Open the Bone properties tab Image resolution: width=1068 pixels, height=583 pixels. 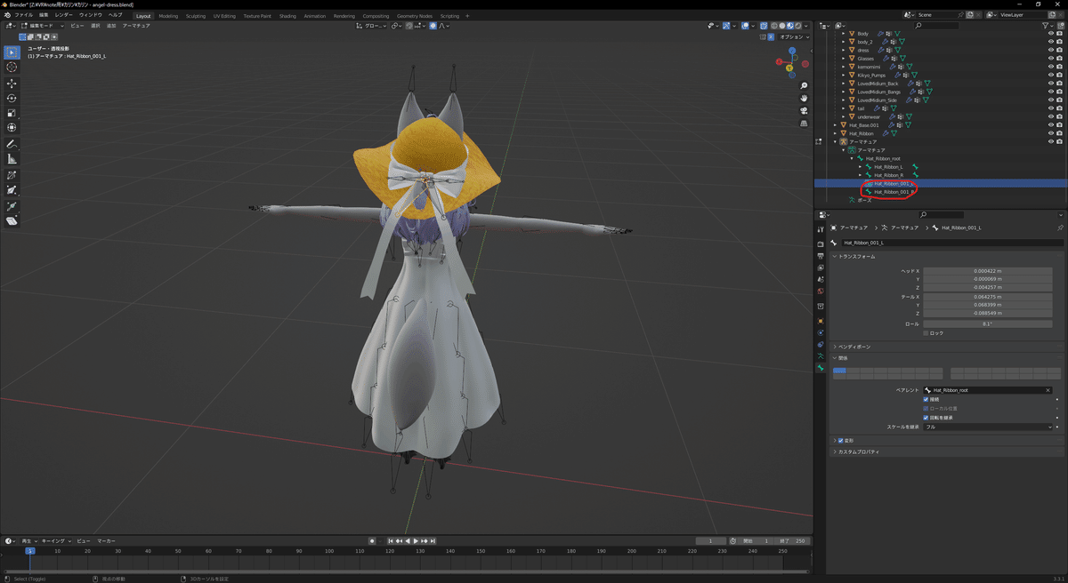click(x=820, y=367)
